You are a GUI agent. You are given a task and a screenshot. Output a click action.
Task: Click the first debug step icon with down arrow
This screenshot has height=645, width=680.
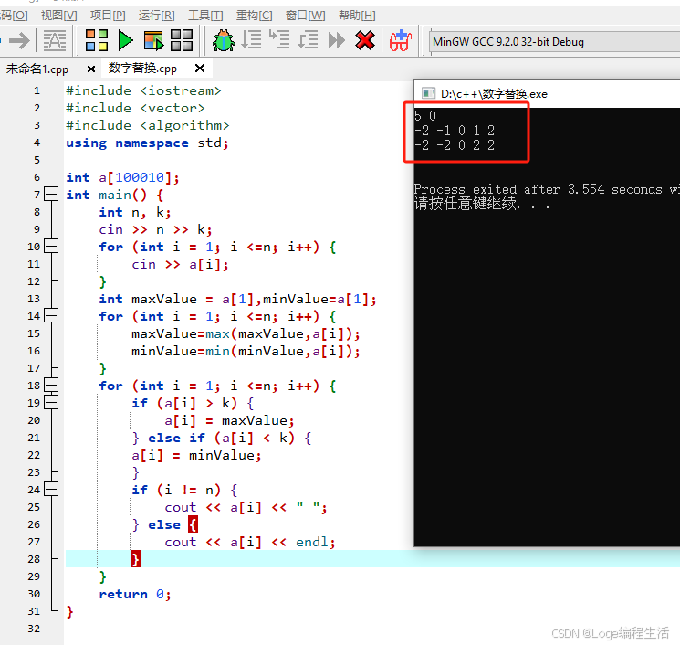[251, 40]
